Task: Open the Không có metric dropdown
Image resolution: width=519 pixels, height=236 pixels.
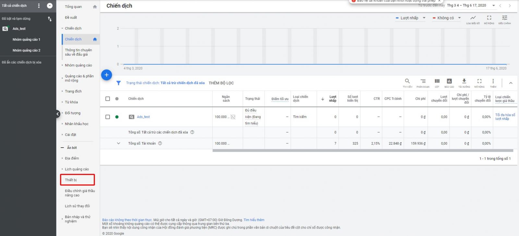Action: 447,18
